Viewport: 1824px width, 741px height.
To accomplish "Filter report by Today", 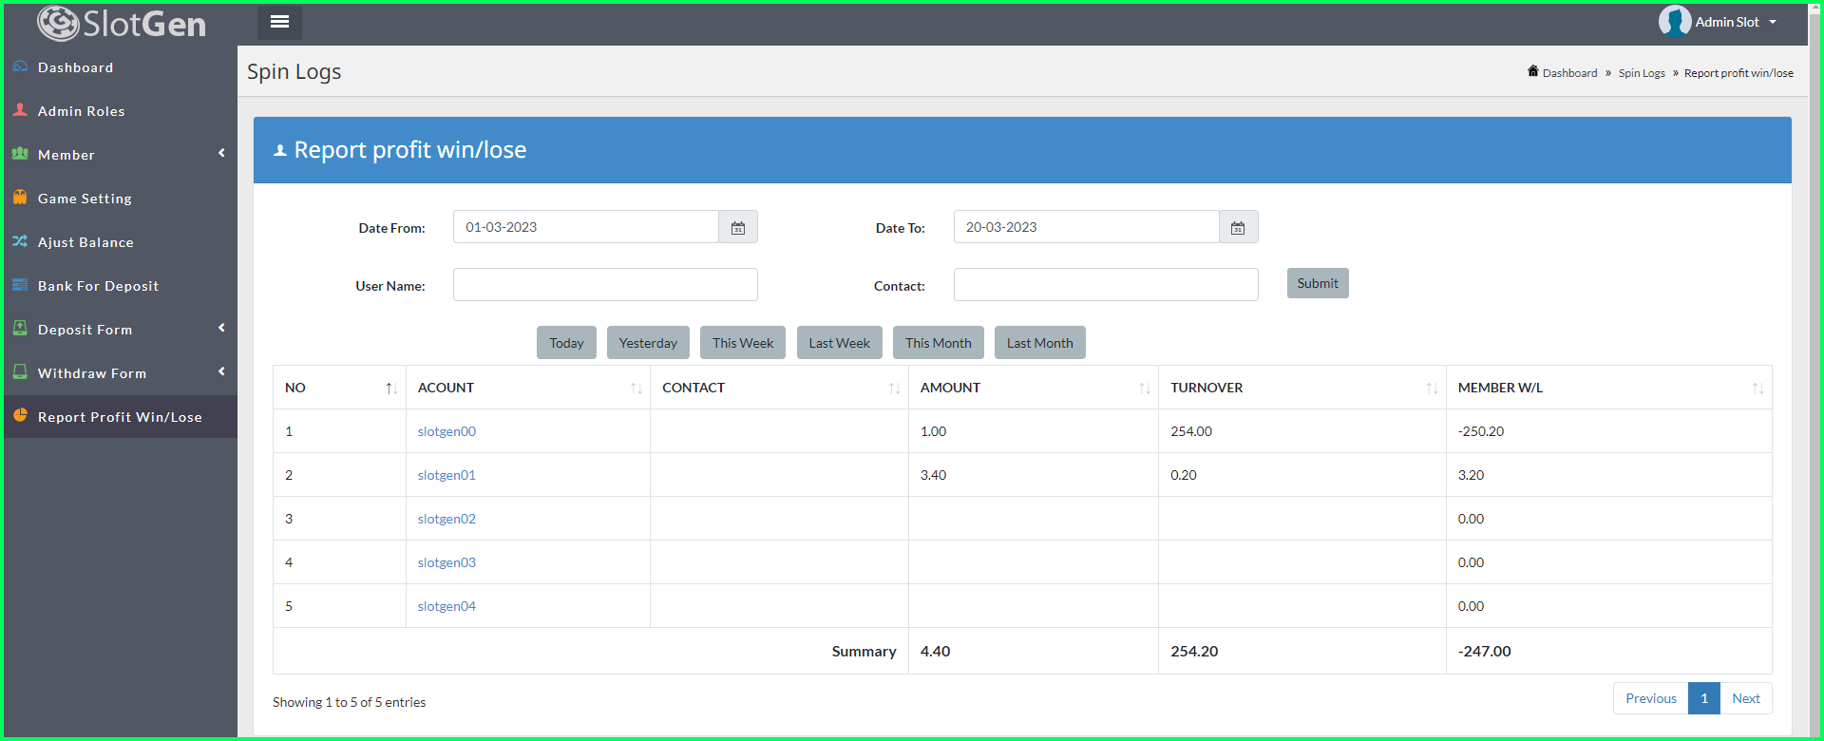I will 566,343.
